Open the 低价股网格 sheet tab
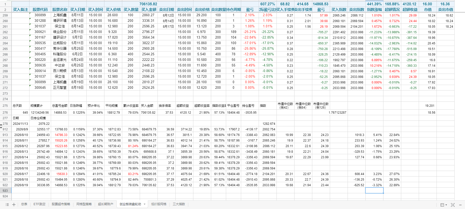The height and width of the screenshot is (209, 465). click(x=159, y=204)
